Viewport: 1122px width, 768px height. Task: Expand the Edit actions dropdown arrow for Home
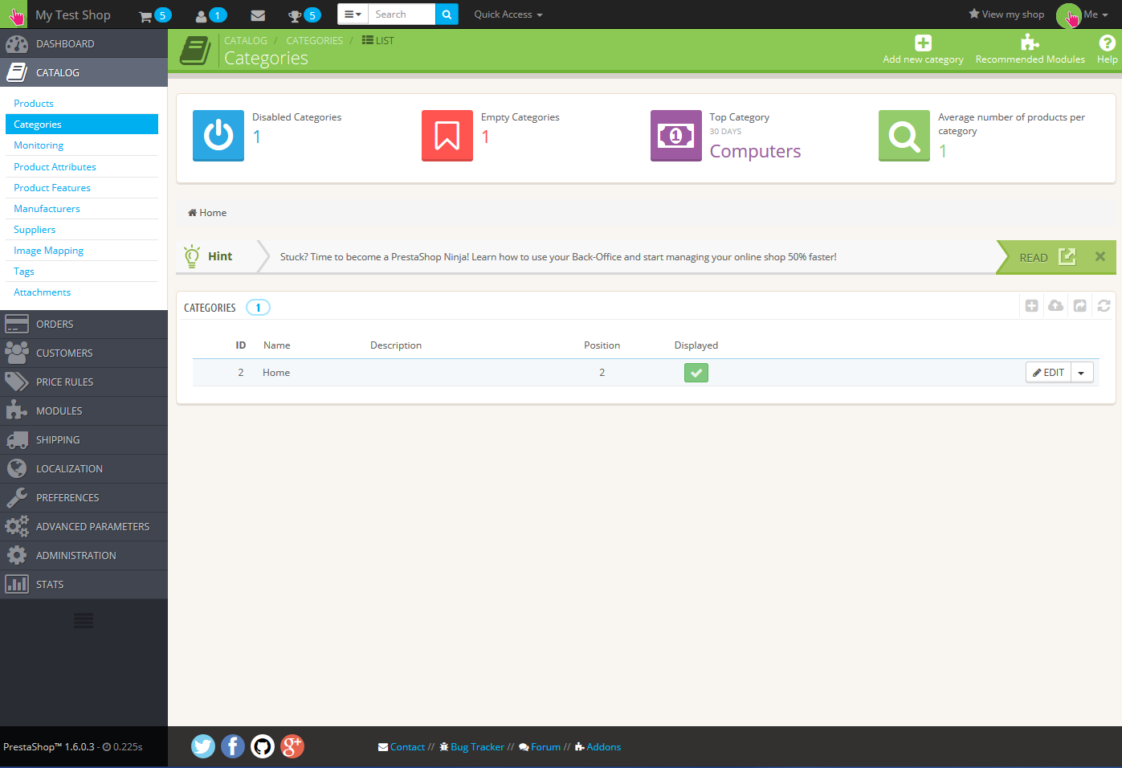coord(1082,373)
